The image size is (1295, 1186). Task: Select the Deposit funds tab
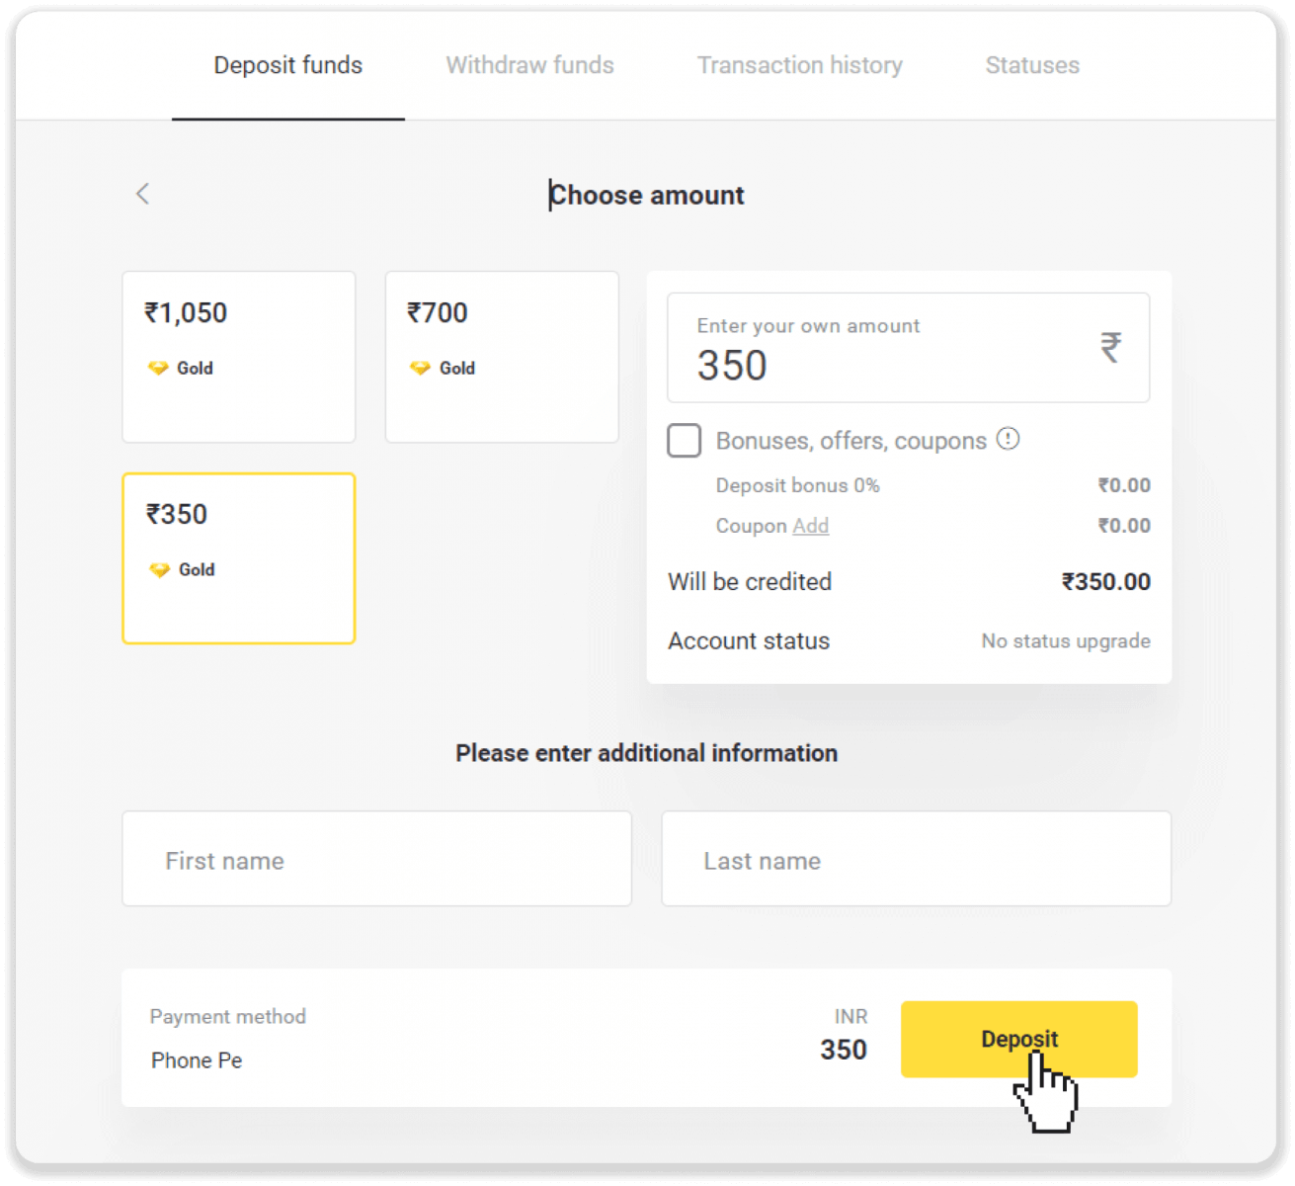tap(288, 65)
